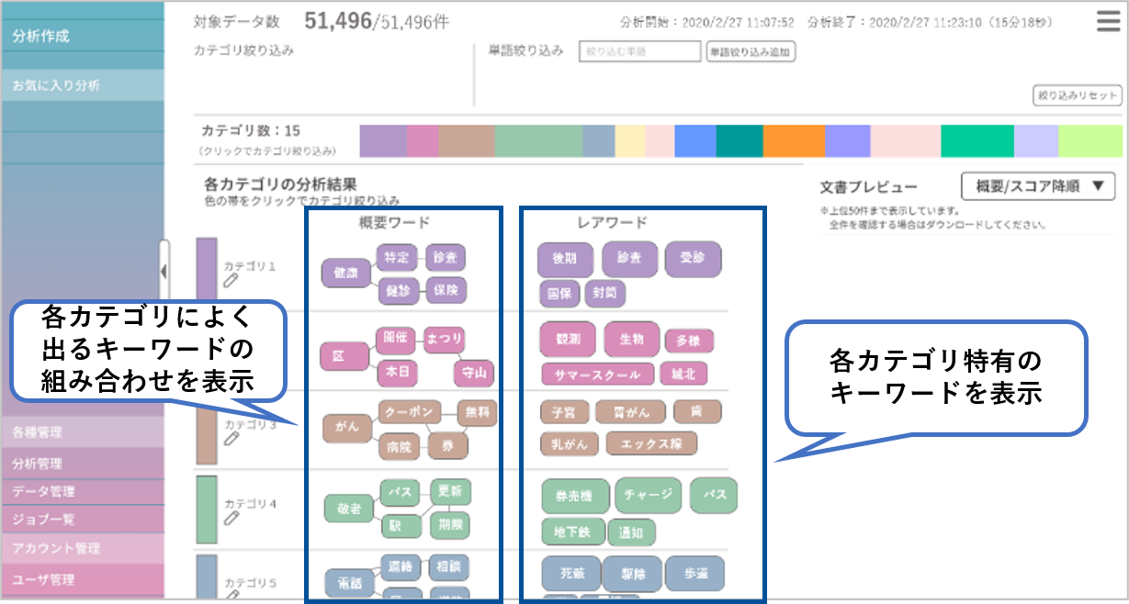Collapse the left sidebar with arrow handle
Viewport: 1129px width, 604px height.
pos(164,271)
